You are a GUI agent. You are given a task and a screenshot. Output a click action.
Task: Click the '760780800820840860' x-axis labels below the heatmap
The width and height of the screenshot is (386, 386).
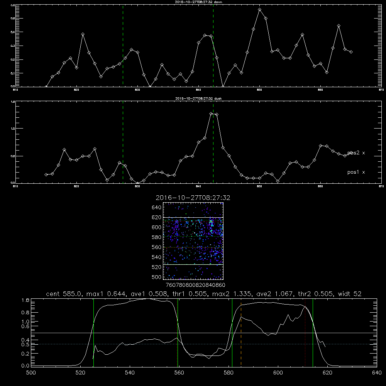[195, 285]
